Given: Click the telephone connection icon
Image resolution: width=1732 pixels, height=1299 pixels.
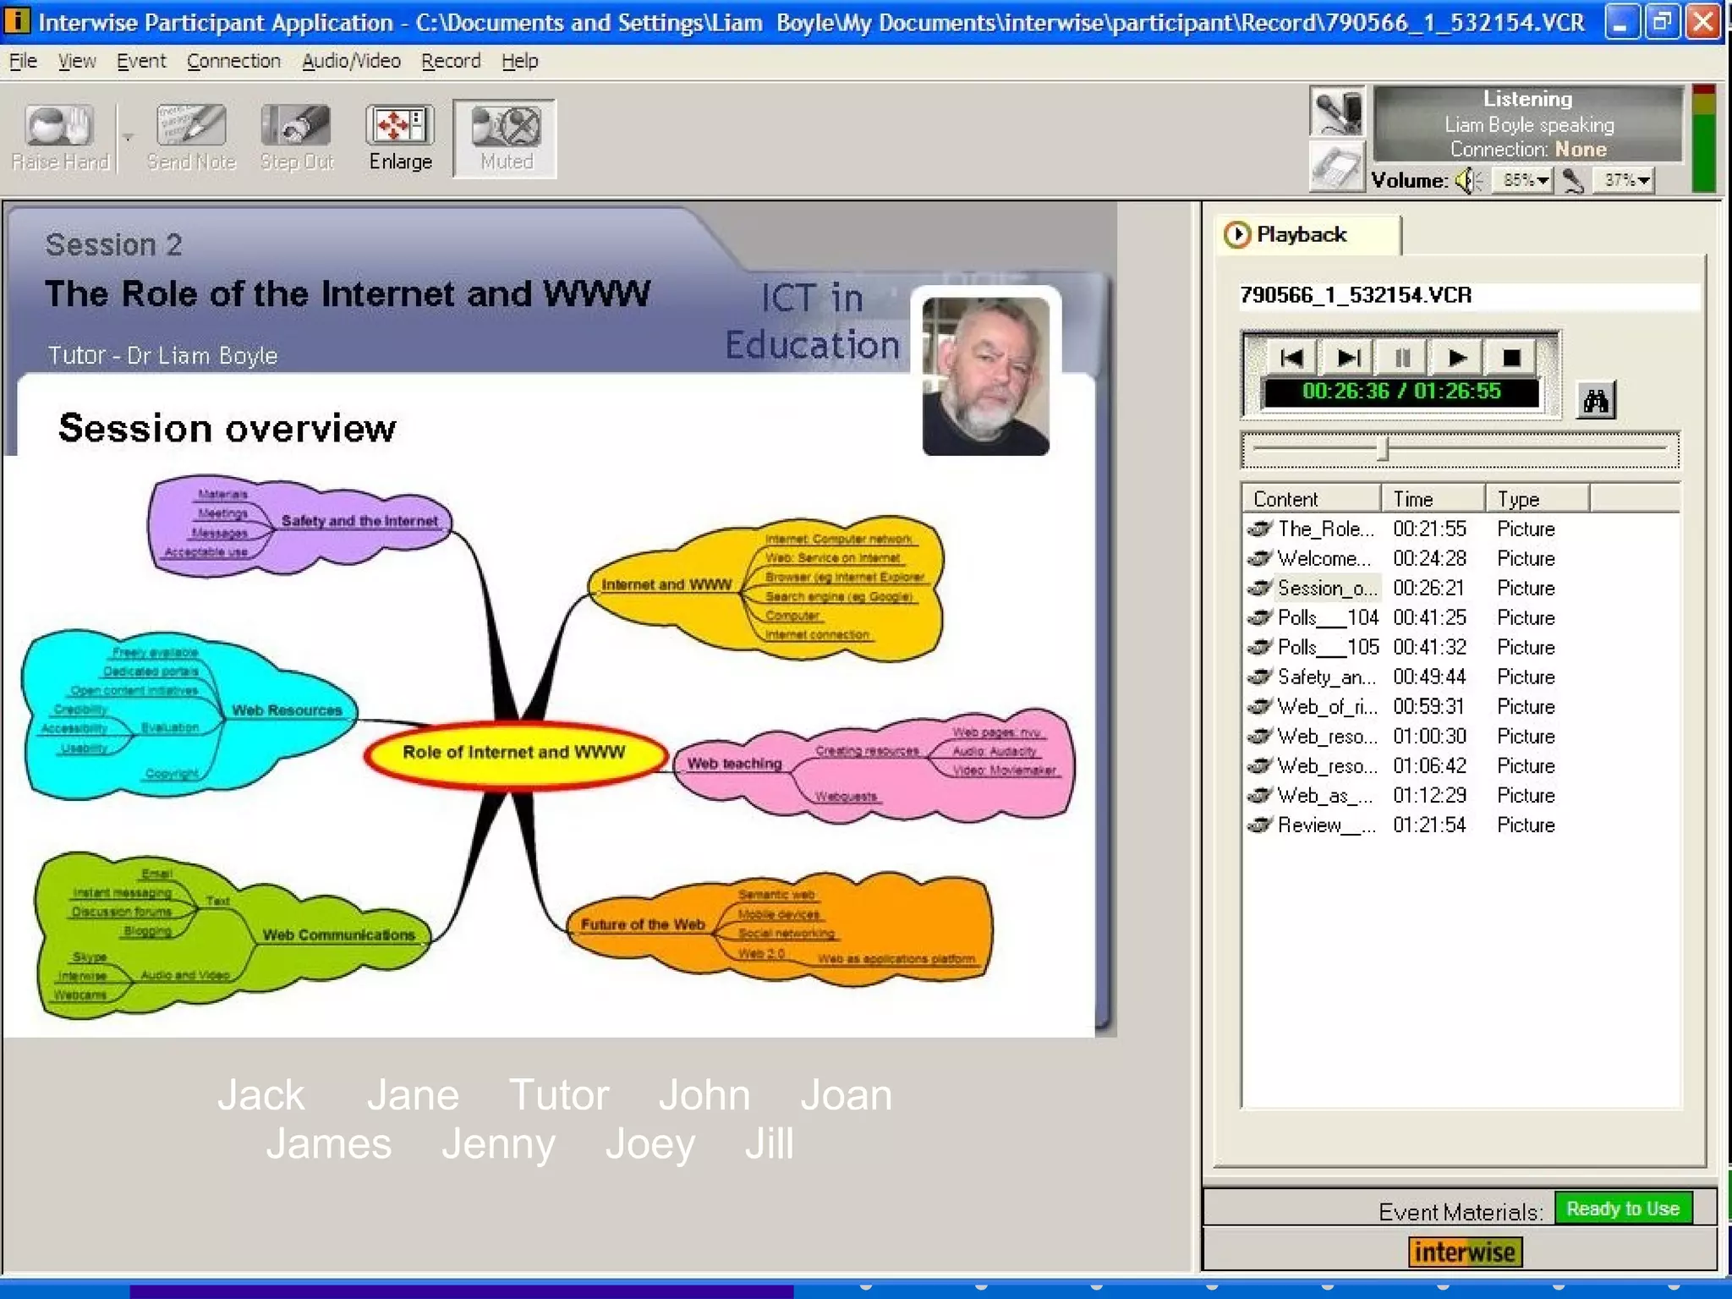Looking at the screenshot, I should (x=1336, y=167).
